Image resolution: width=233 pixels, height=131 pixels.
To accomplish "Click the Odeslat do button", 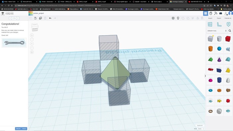I will pos(228,18).
